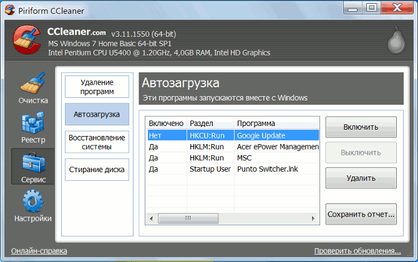Click the Включить button

[x=361, y=127]
